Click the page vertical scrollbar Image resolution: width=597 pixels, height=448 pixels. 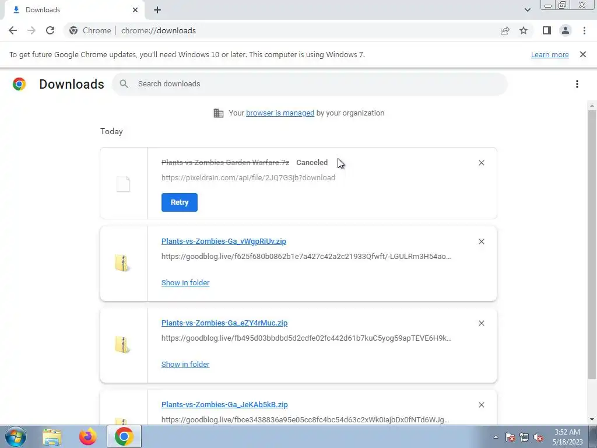pos(592,244)
